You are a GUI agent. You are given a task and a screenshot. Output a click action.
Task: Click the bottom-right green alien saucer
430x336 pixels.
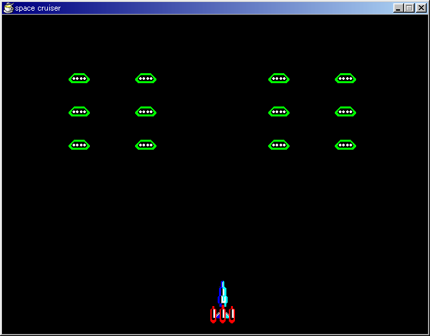pyautogui.click(x=345, y=145)
